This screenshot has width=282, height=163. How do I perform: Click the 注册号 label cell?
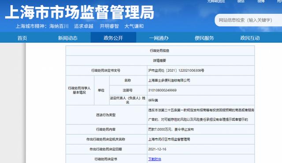128,90
